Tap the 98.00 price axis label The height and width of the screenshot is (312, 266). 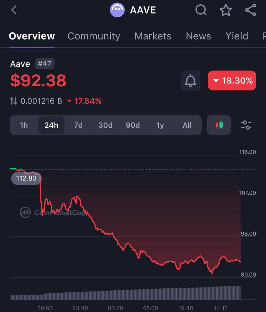248,234
